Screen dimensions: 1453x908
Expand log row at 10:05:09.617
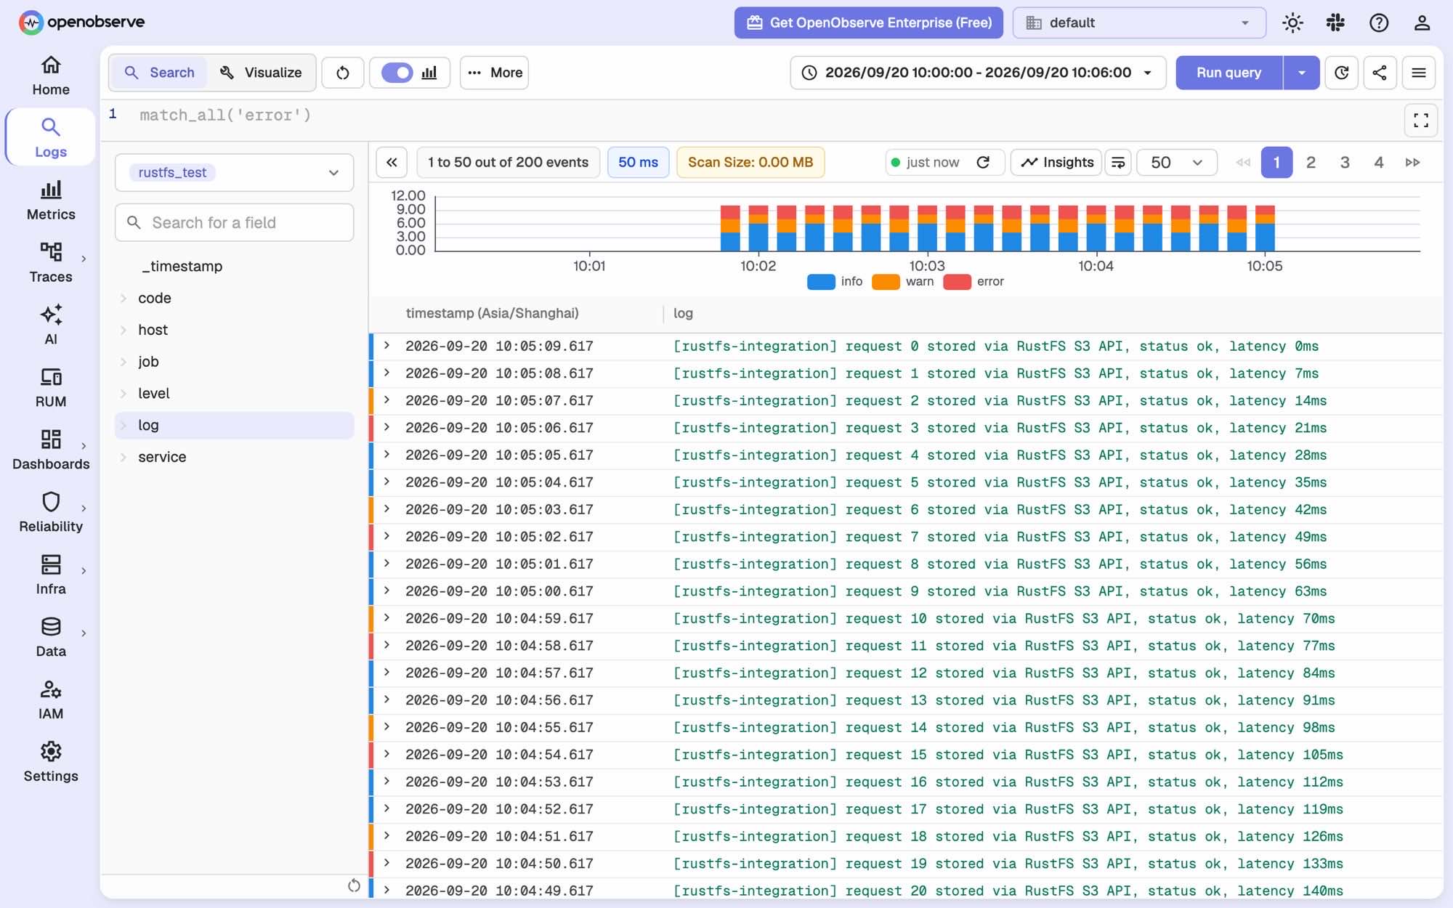[387, 346]
